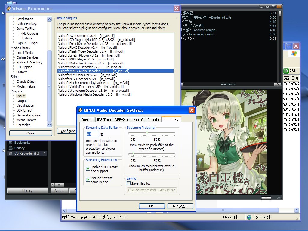The image size is (308, 231).
Task: Click the Library button in Winamp
Action: coord(27,190)
